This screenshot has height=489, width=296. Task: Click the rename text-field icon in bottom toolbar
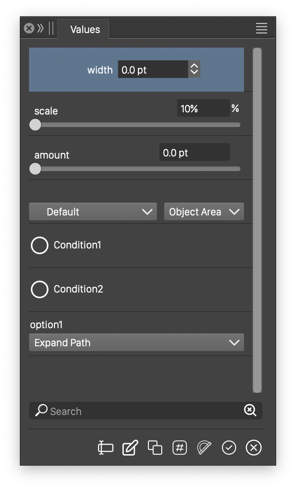tap(106, 448)
